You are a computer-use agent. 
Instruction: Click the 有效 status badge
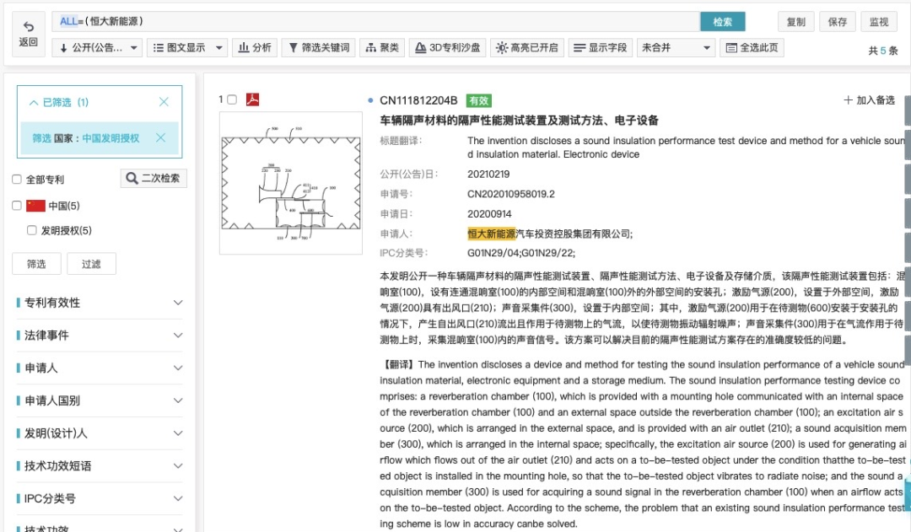point(479,100)
